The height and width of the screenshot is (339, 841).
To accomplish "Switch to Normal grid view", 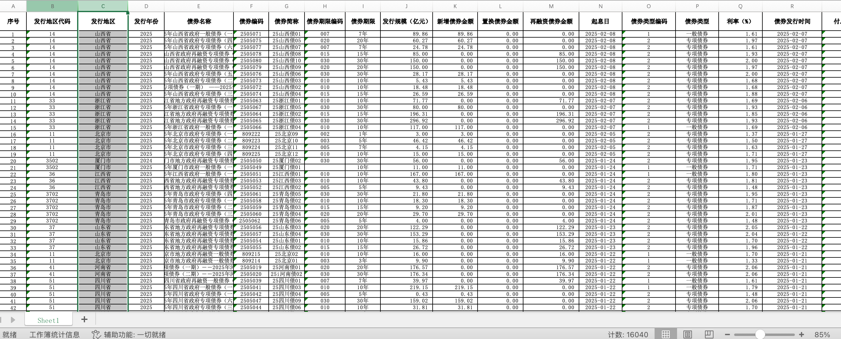I will (x=666, y=334).
